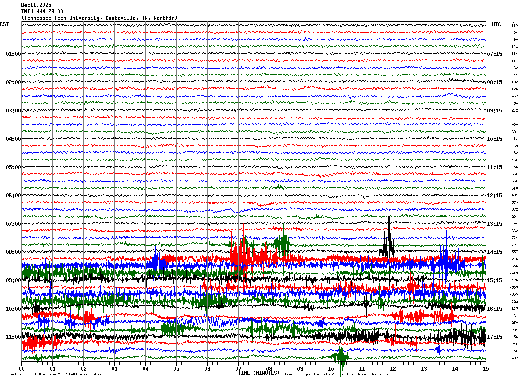Click the DC offset value -426
Screen dimensions: 520x380
514,280
